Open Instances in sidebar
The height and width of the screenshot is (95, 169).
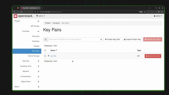pyautogui.click(x=36, y=41)
